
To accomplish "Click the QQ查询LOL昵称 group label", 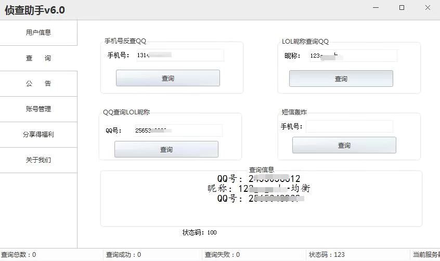I will click(126, 112).
